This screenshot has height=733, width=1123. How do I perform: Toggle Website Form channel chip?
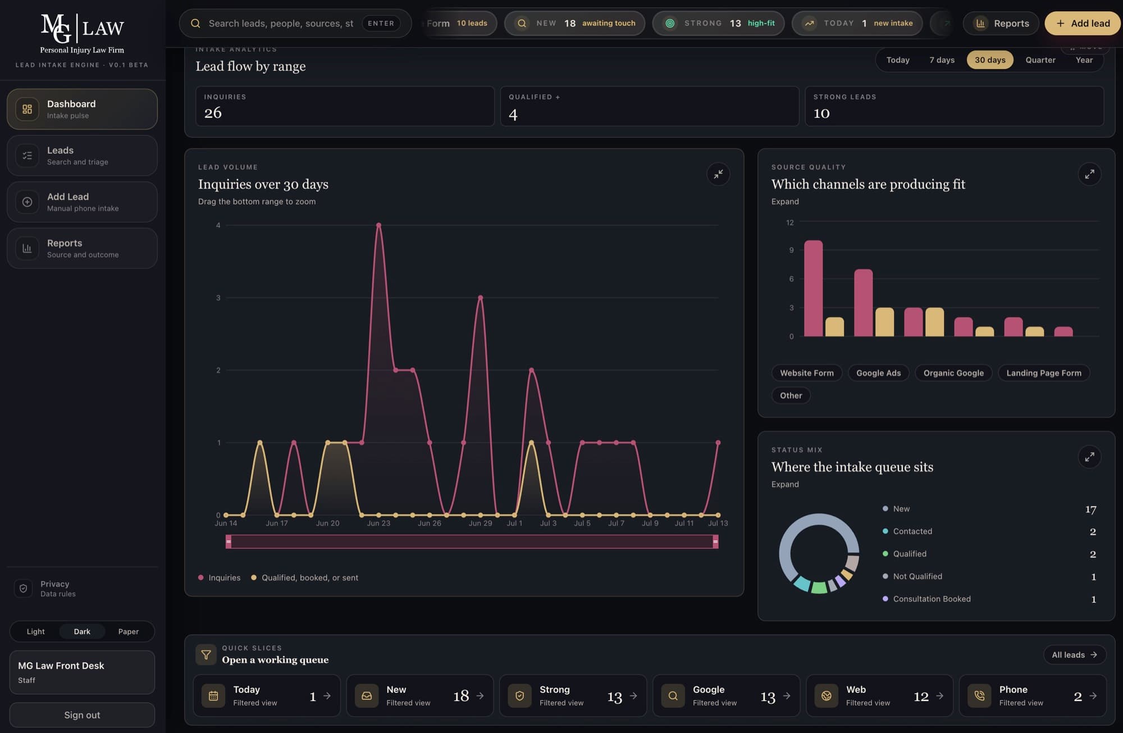(x=807, y=373)
